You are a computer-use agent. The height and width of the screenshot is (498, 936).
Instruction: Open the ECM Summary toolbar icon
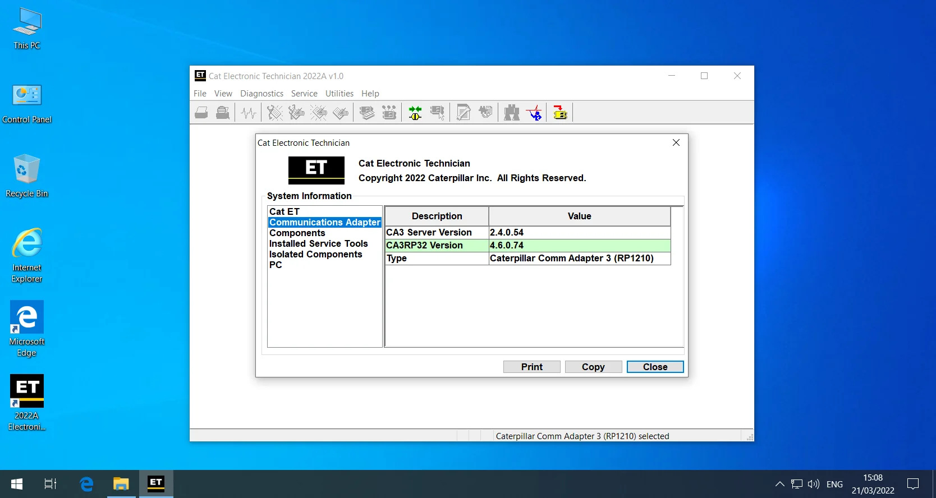tap(367, 113)
